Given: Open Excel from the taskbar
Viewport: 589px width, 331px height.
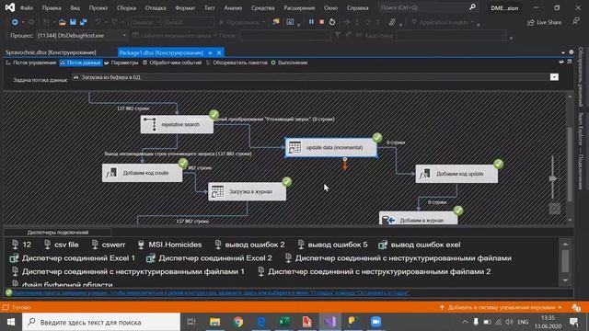Looking at the screenshot, I should coord(284,322).
